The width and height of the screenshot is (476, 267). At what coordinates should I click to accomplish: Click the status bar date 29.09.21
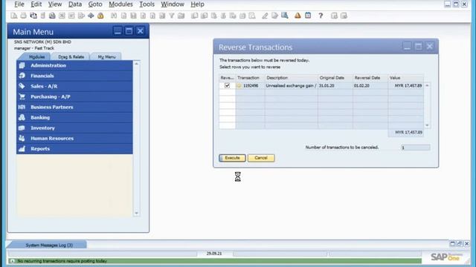click(214, 254)
